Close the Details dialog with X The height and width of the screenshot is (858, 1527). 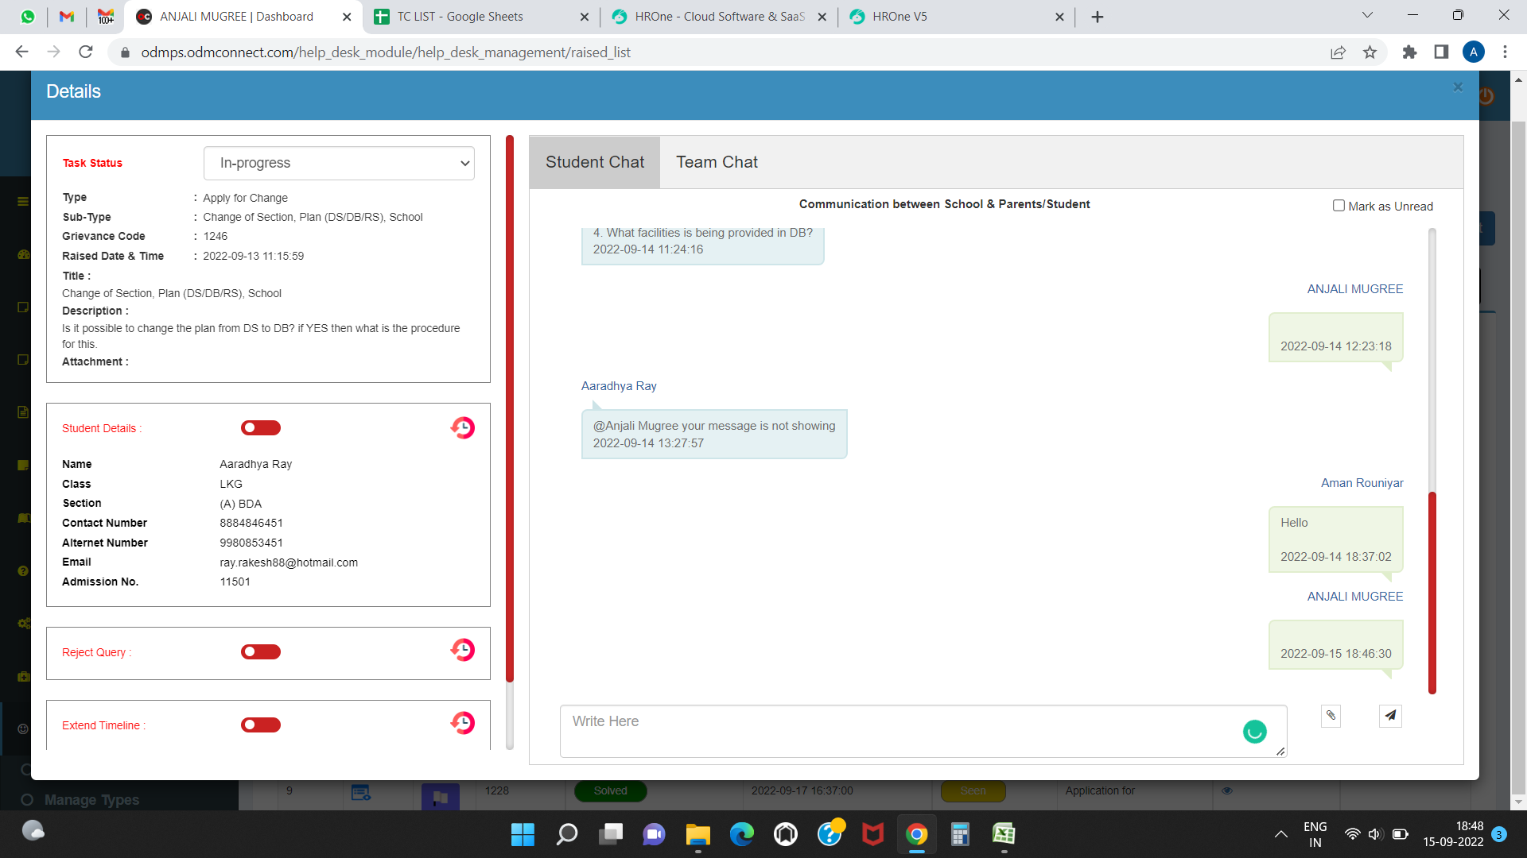pyautogui.click(x=1457, y=87)
